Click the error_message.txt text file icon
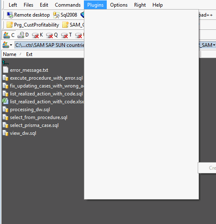 [x=5, y=70]
